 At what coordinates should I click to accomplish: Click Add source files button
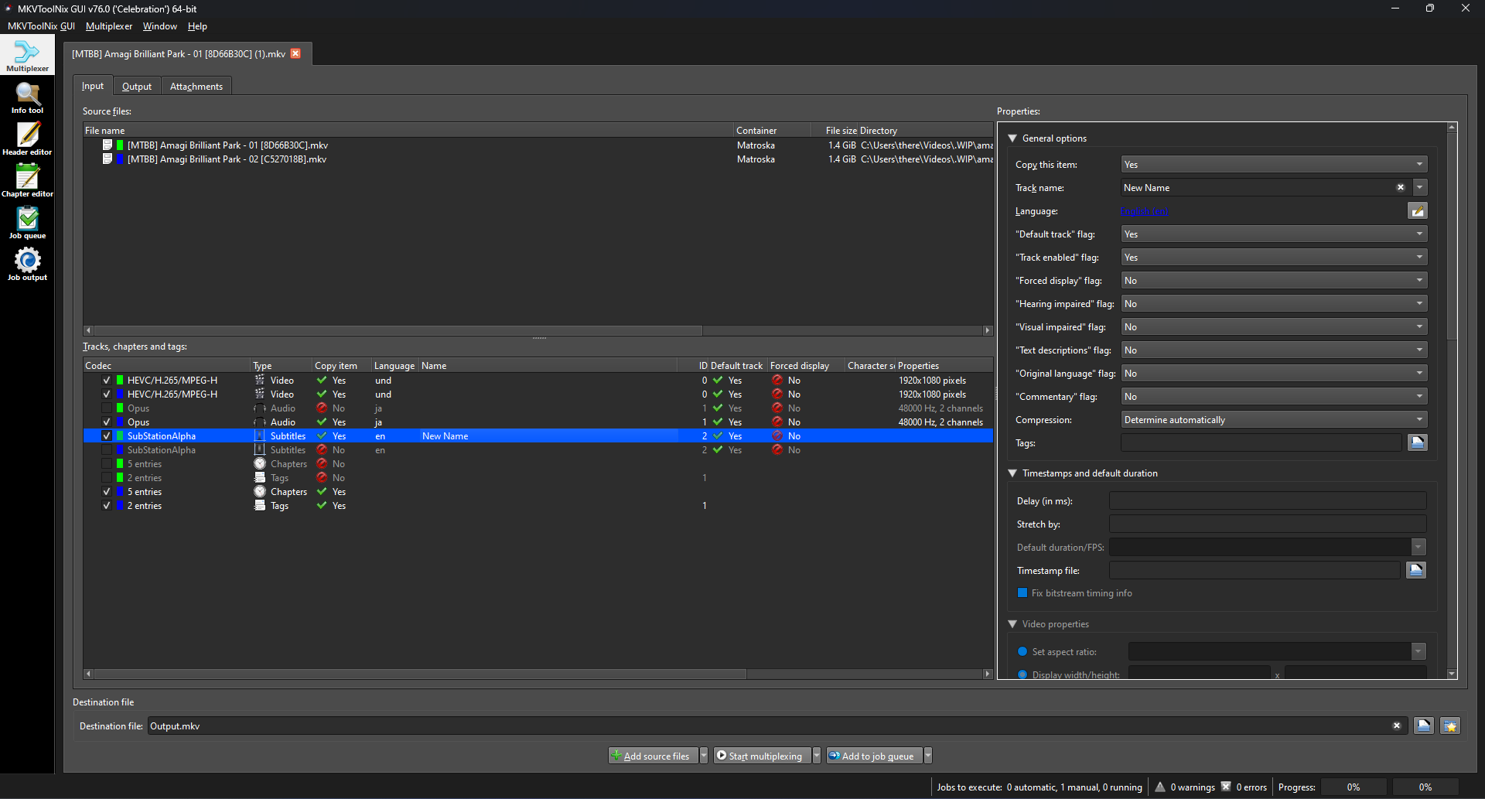654,756
